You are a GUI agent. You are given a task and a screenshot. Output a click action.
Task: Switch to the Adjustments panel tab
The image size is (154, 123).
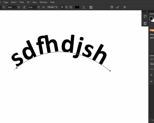152,34
